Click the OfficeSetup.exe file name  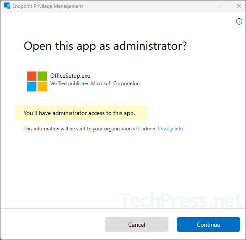[x=70, y=76]
